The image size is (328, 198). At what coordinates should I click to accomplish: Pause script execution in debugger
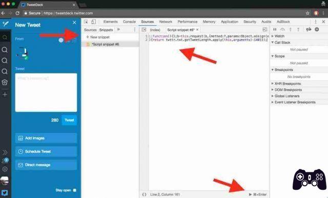275,30
